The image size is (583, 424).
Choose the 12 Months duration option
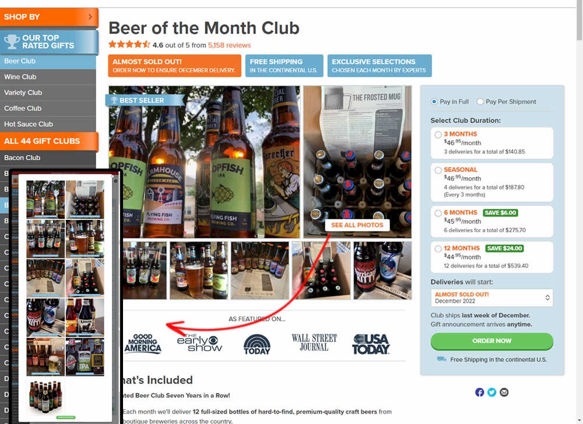pos(438,249)
